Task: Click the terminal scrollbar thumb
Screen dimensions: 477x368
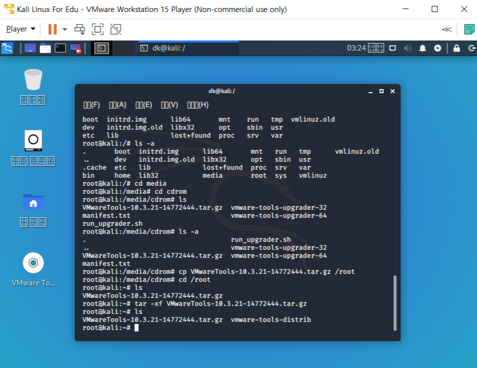Action: point(395,303)
